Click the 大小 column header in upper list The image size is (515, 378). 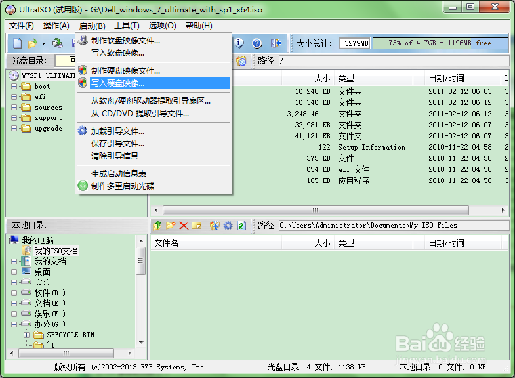tap(308, 78)
